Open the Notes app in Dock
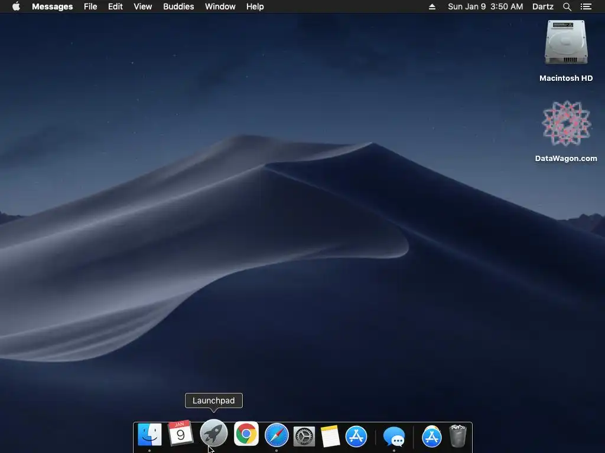This screenshot has width=605, height=453. (x=330, y=436)
